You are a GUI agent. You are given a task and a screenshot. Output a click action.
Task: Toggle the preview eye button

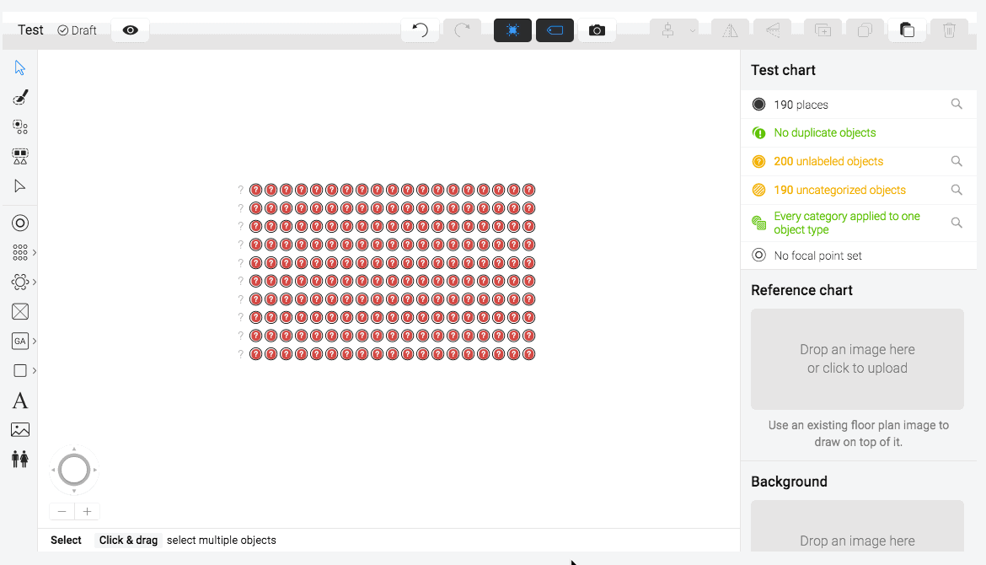(x=130, y=30)
